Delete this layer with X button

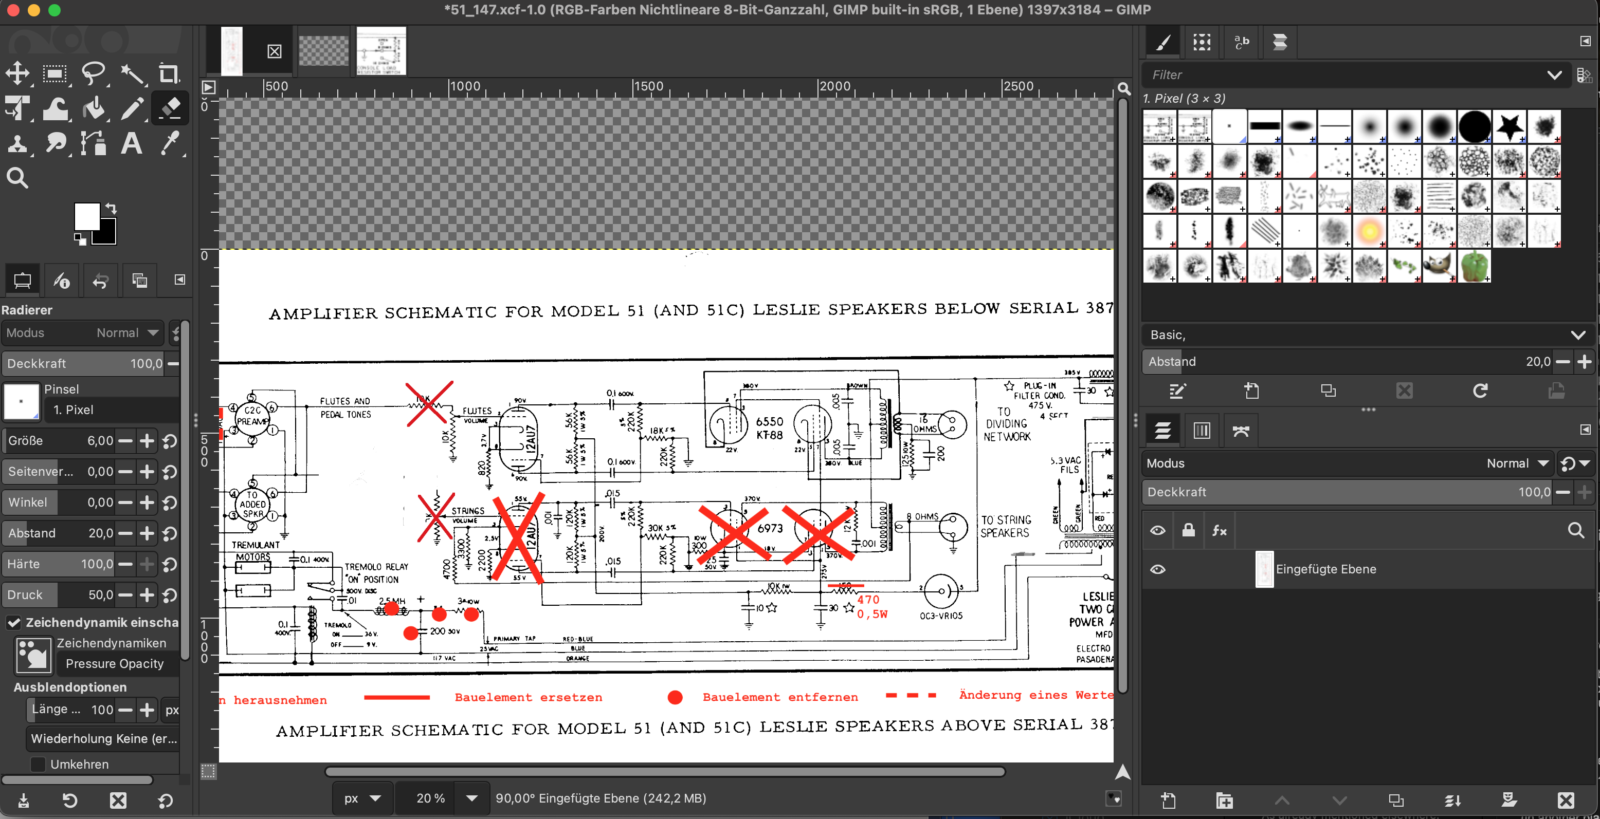point(1566,801)
